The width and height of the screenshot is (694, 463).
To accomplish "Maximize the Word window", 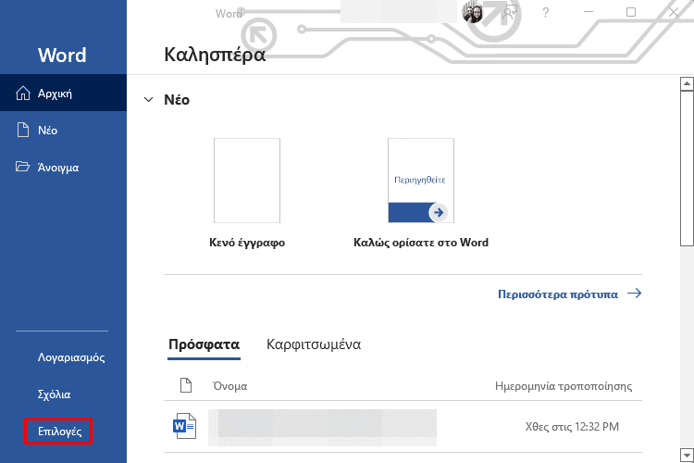I will [631, 12].
